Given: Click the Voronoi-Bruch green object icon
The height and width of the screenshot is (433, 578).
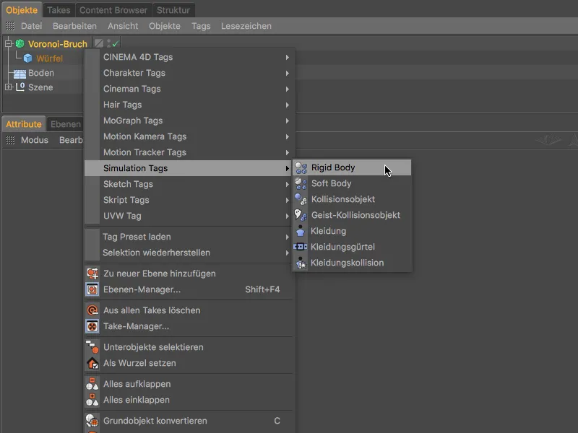Looking at the screenshot, I should coord(20,44).
